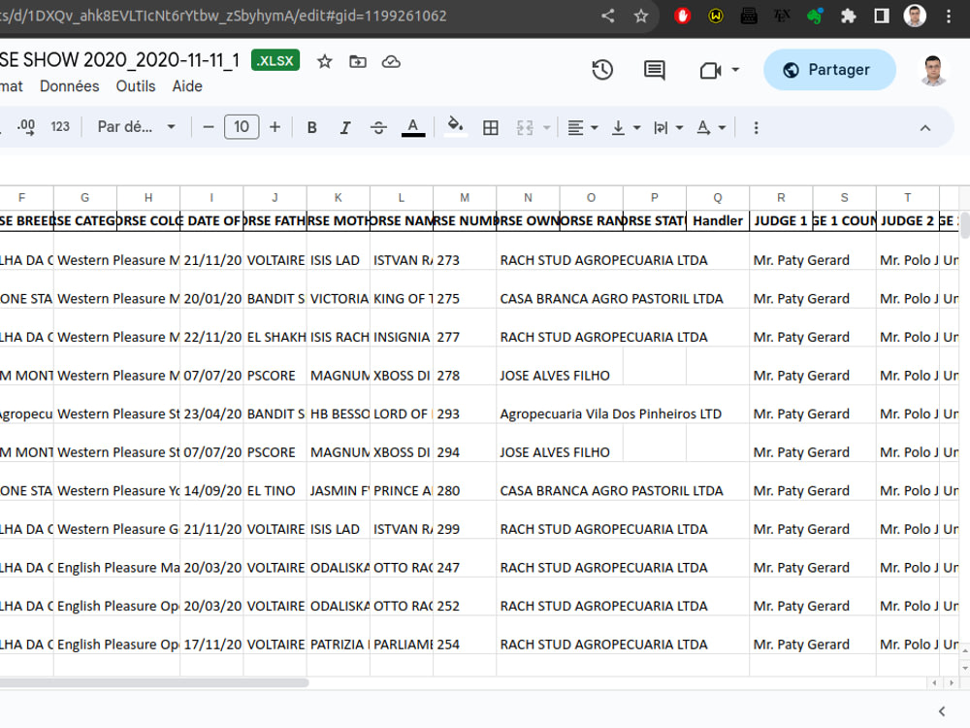Toggle bold formatting

tap(311, 127)
